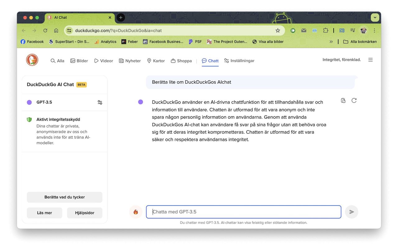398x251 pixels.
Task: Open the Facebook bookmark
Action: 32,42
